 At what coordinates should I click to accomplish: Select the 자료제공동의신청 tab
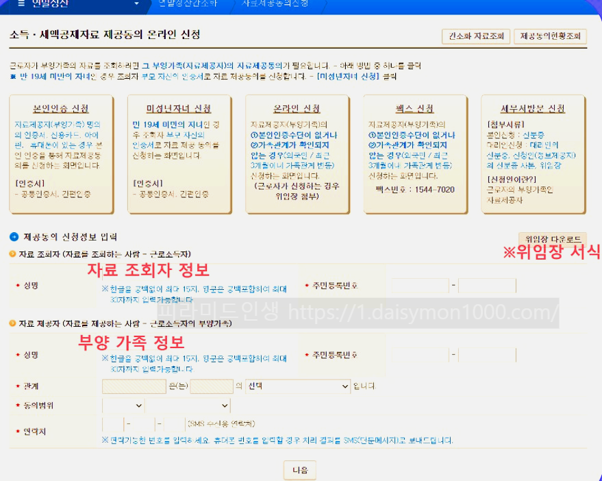274,4
